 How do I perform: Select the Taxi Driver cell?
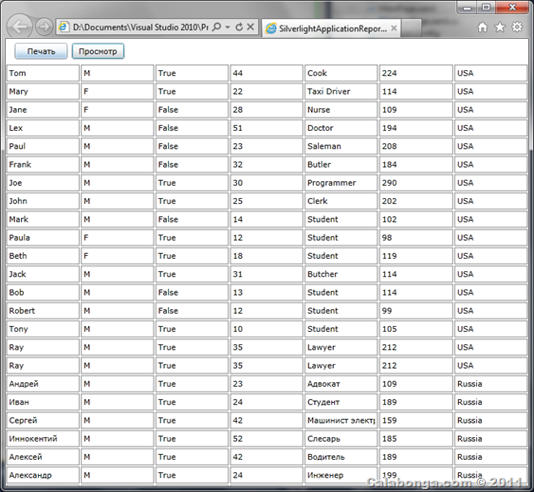tap(341, 92)
